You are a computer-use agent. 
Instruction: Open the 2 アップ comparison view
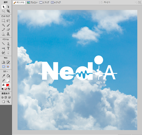coord(44,3)
